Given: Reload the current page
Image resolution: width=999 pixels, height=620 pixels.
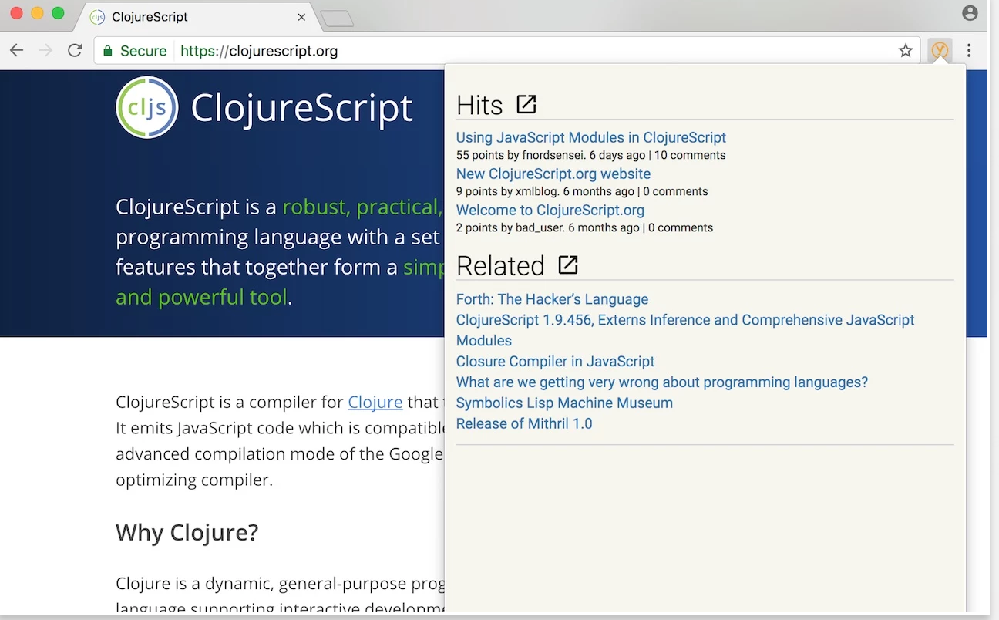Looking at the screenshot, I should [75, 51].
